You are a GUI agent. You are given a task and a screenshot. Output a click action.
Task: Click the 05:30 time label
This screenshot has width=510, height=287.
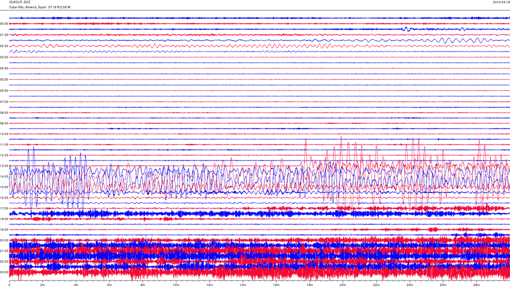point(4,79)
